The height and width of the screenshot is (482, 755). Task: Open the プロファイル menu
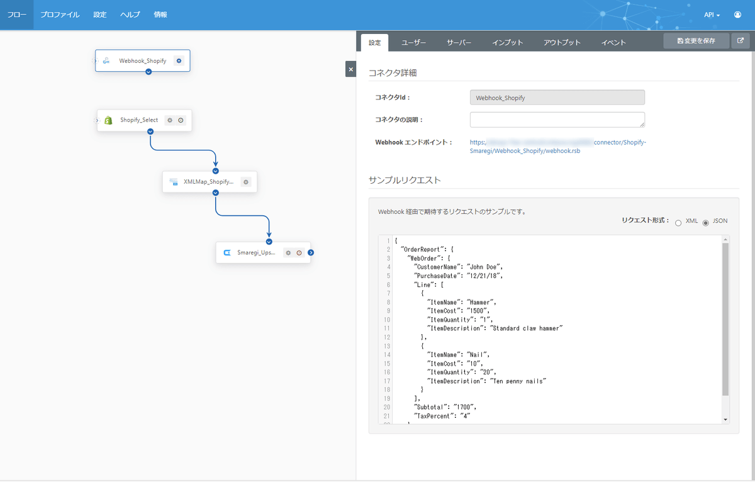click(x=60, y=14)
